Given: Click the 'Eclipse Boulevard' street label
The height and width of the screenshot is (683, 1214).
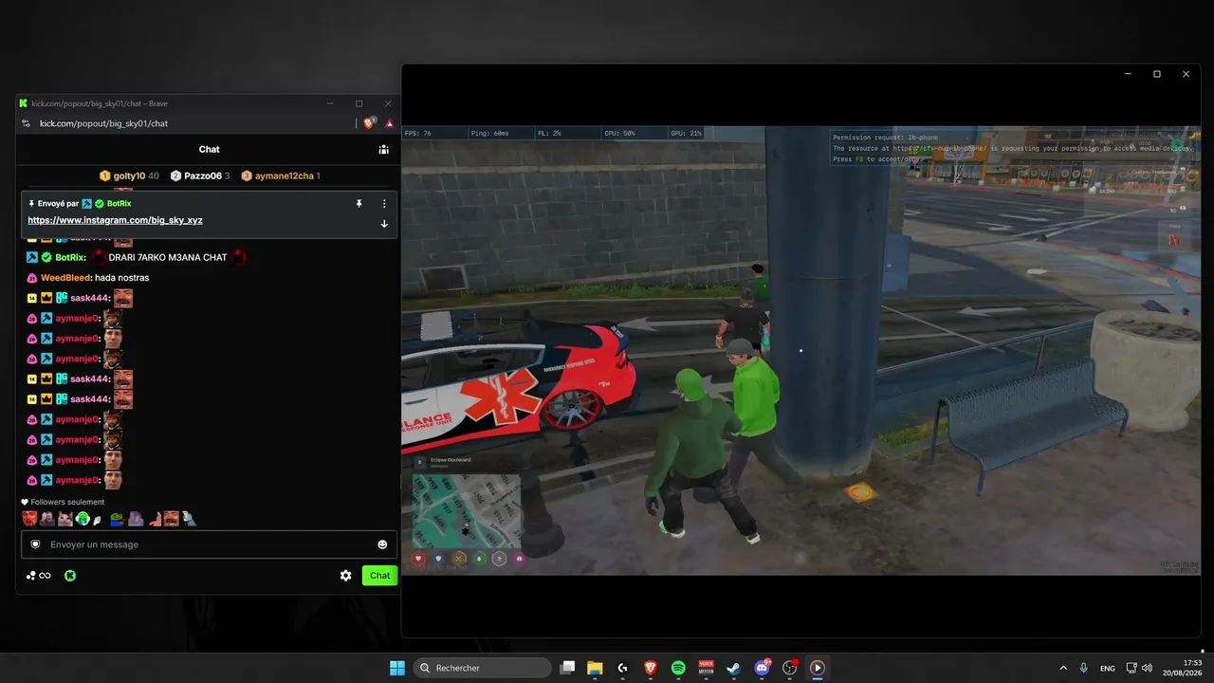Looking at the screenshot, I should coord(451,460).
